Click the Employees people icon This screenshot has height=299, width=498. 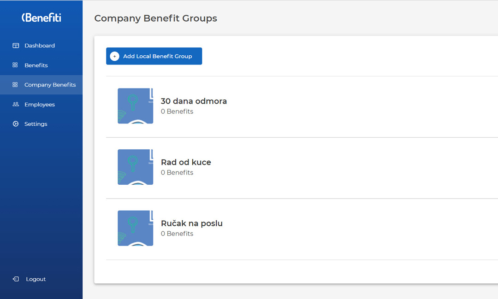[16, 105]
